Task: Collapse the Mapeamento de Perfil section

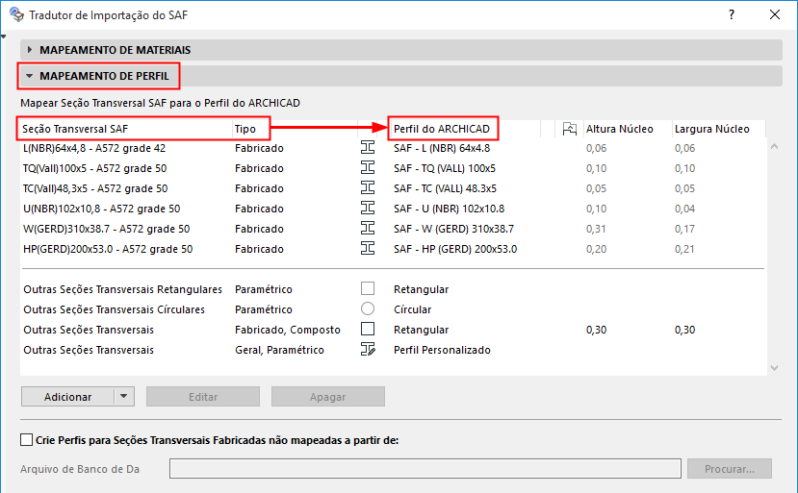Action: tap(30, 75)
